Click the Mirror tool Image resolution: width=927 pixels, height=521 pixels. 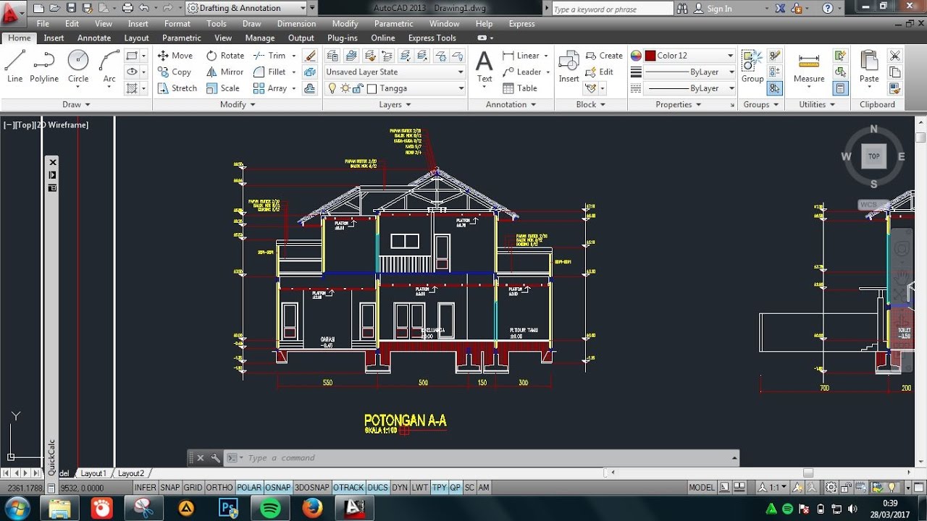225,72
